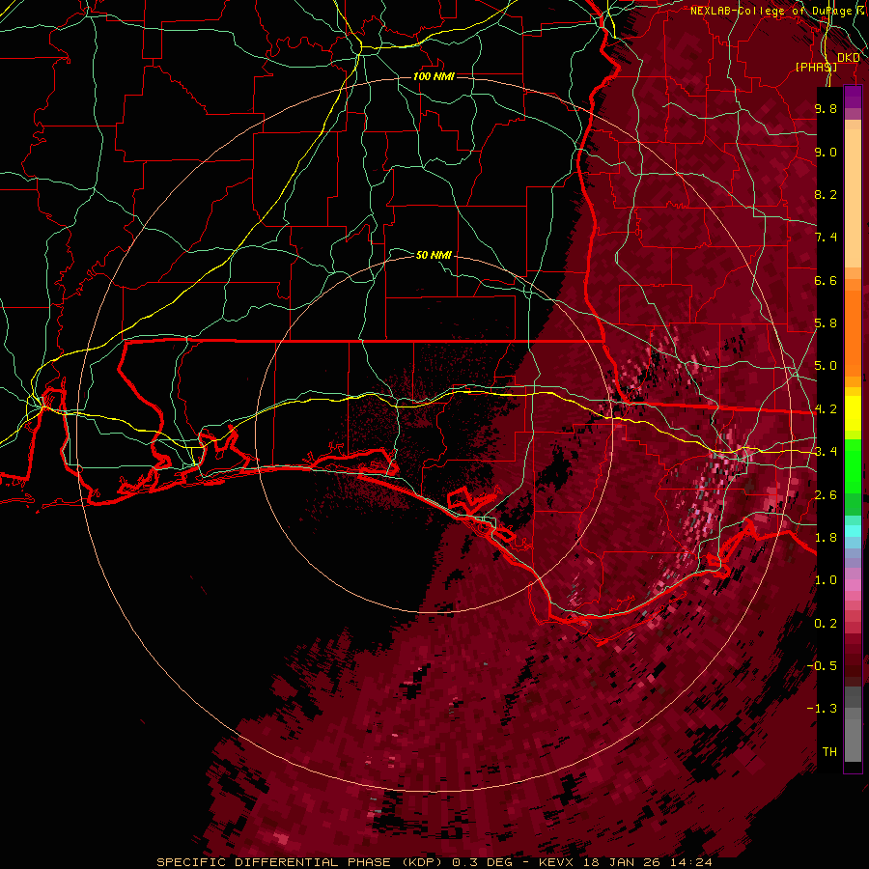869x869 pixels.
Task: Click the "DKD" product label
Action: click(x=848, y=58)
